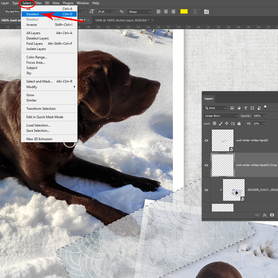
Task: Click link layers icon in Layers panel
Action: click(x=257, y=215)
